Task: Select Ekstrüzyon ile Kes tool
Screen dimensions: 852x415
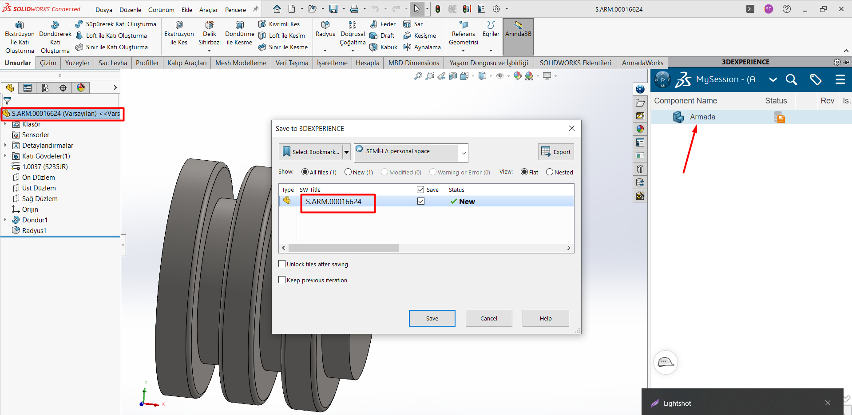Action: pos(179,33)
